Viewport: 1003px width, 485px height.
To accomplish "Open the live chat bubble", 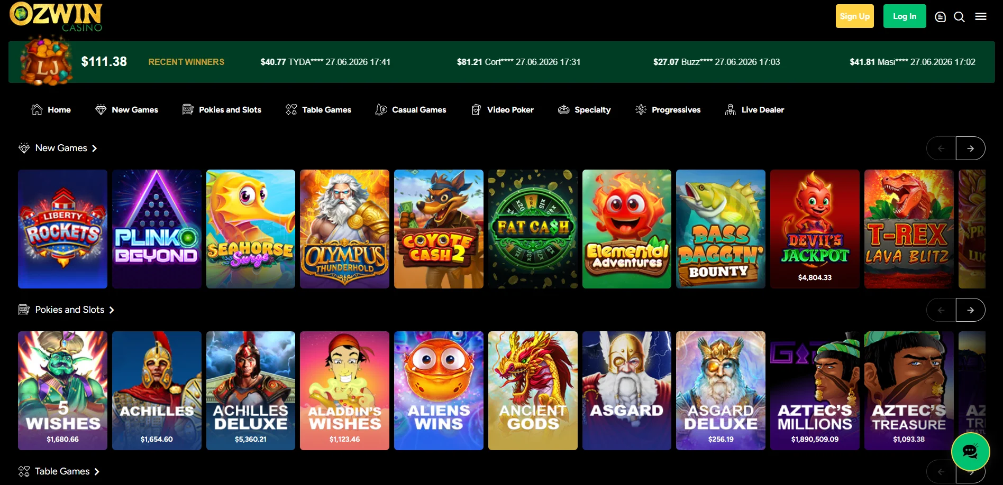I will tap(970, 451).
